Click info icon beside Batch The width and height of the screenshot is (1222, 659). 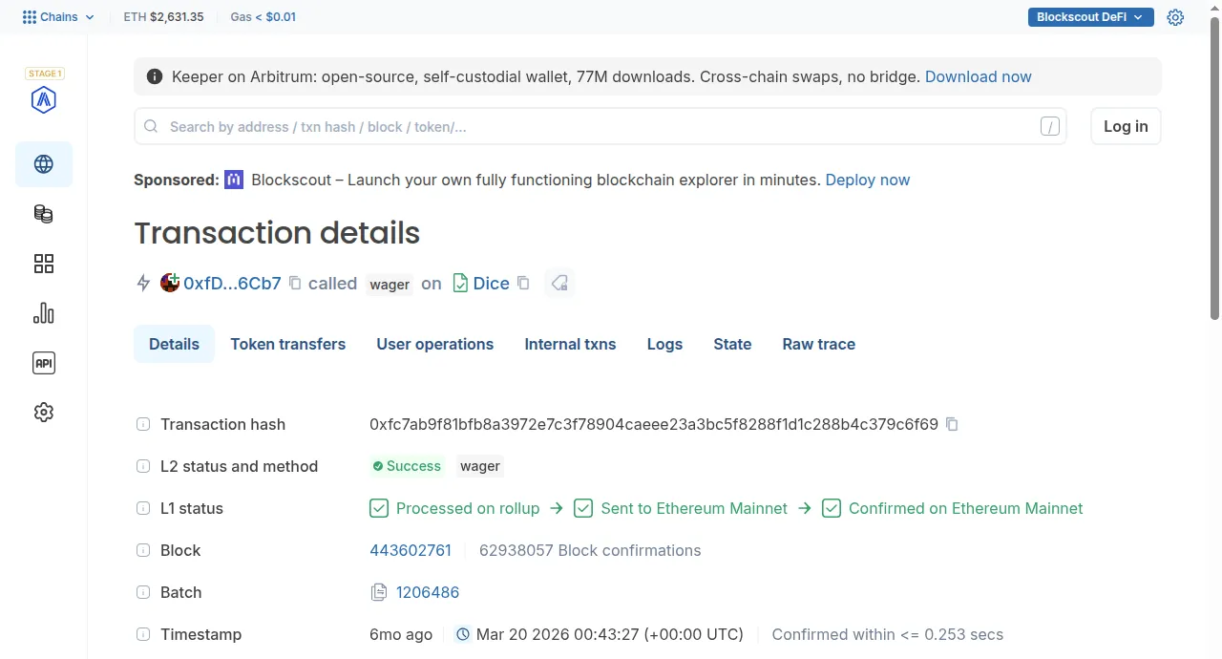click(143, 592)
